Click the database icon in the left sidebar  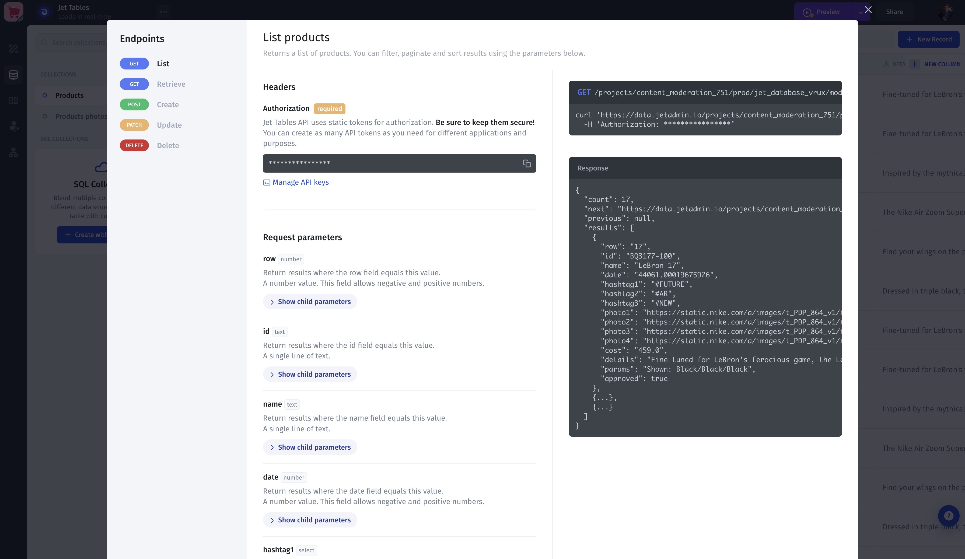13,75
